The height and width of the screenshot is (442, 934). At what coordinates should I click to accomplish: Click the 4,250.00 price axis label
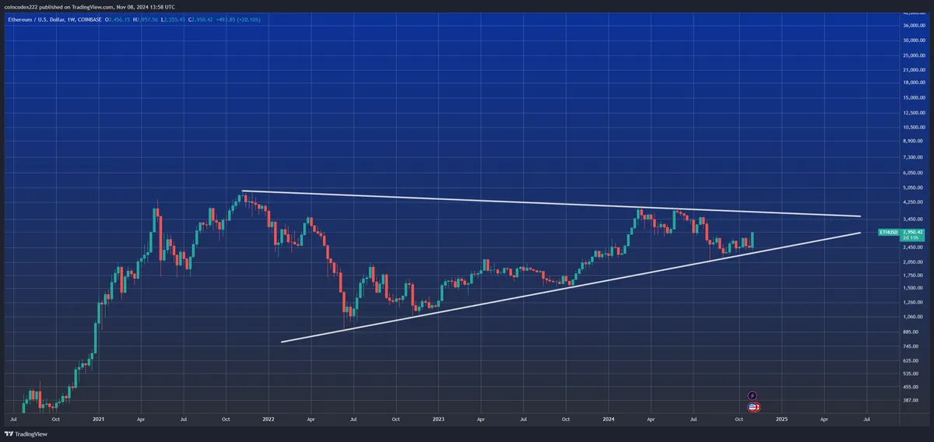click(914, 202)
